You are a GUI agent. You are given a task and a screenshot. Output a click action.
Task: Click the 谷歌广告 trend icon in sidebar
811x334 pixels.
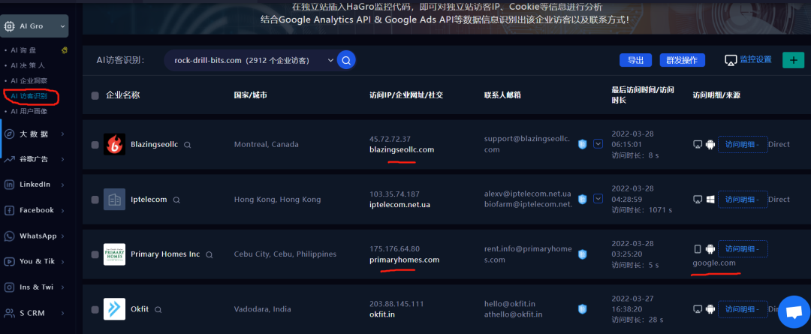[x=9, y=159]
